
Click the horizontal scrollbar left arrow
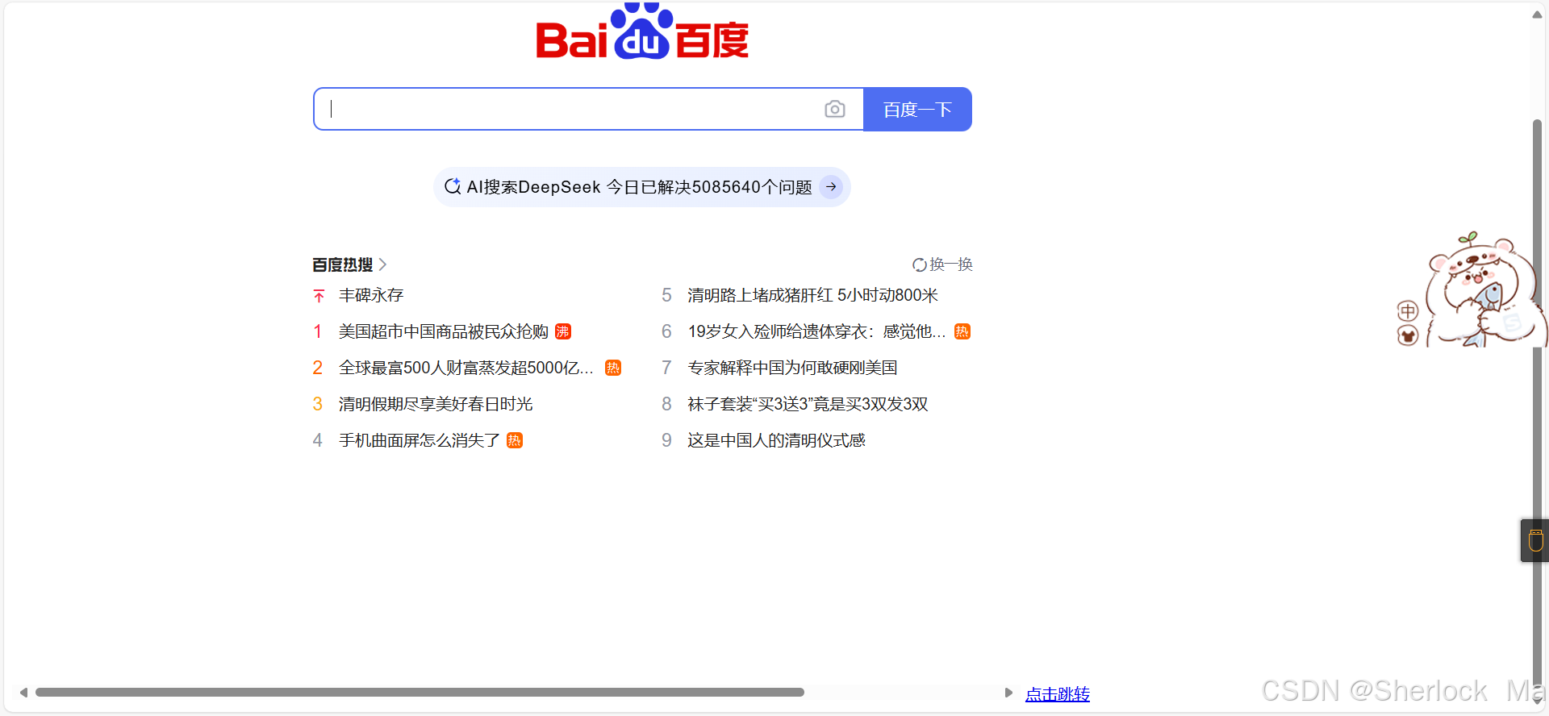[x=24, y=693]
